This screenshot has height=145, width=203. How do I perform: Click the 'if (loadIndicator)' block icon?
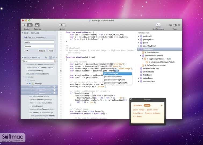143,52
